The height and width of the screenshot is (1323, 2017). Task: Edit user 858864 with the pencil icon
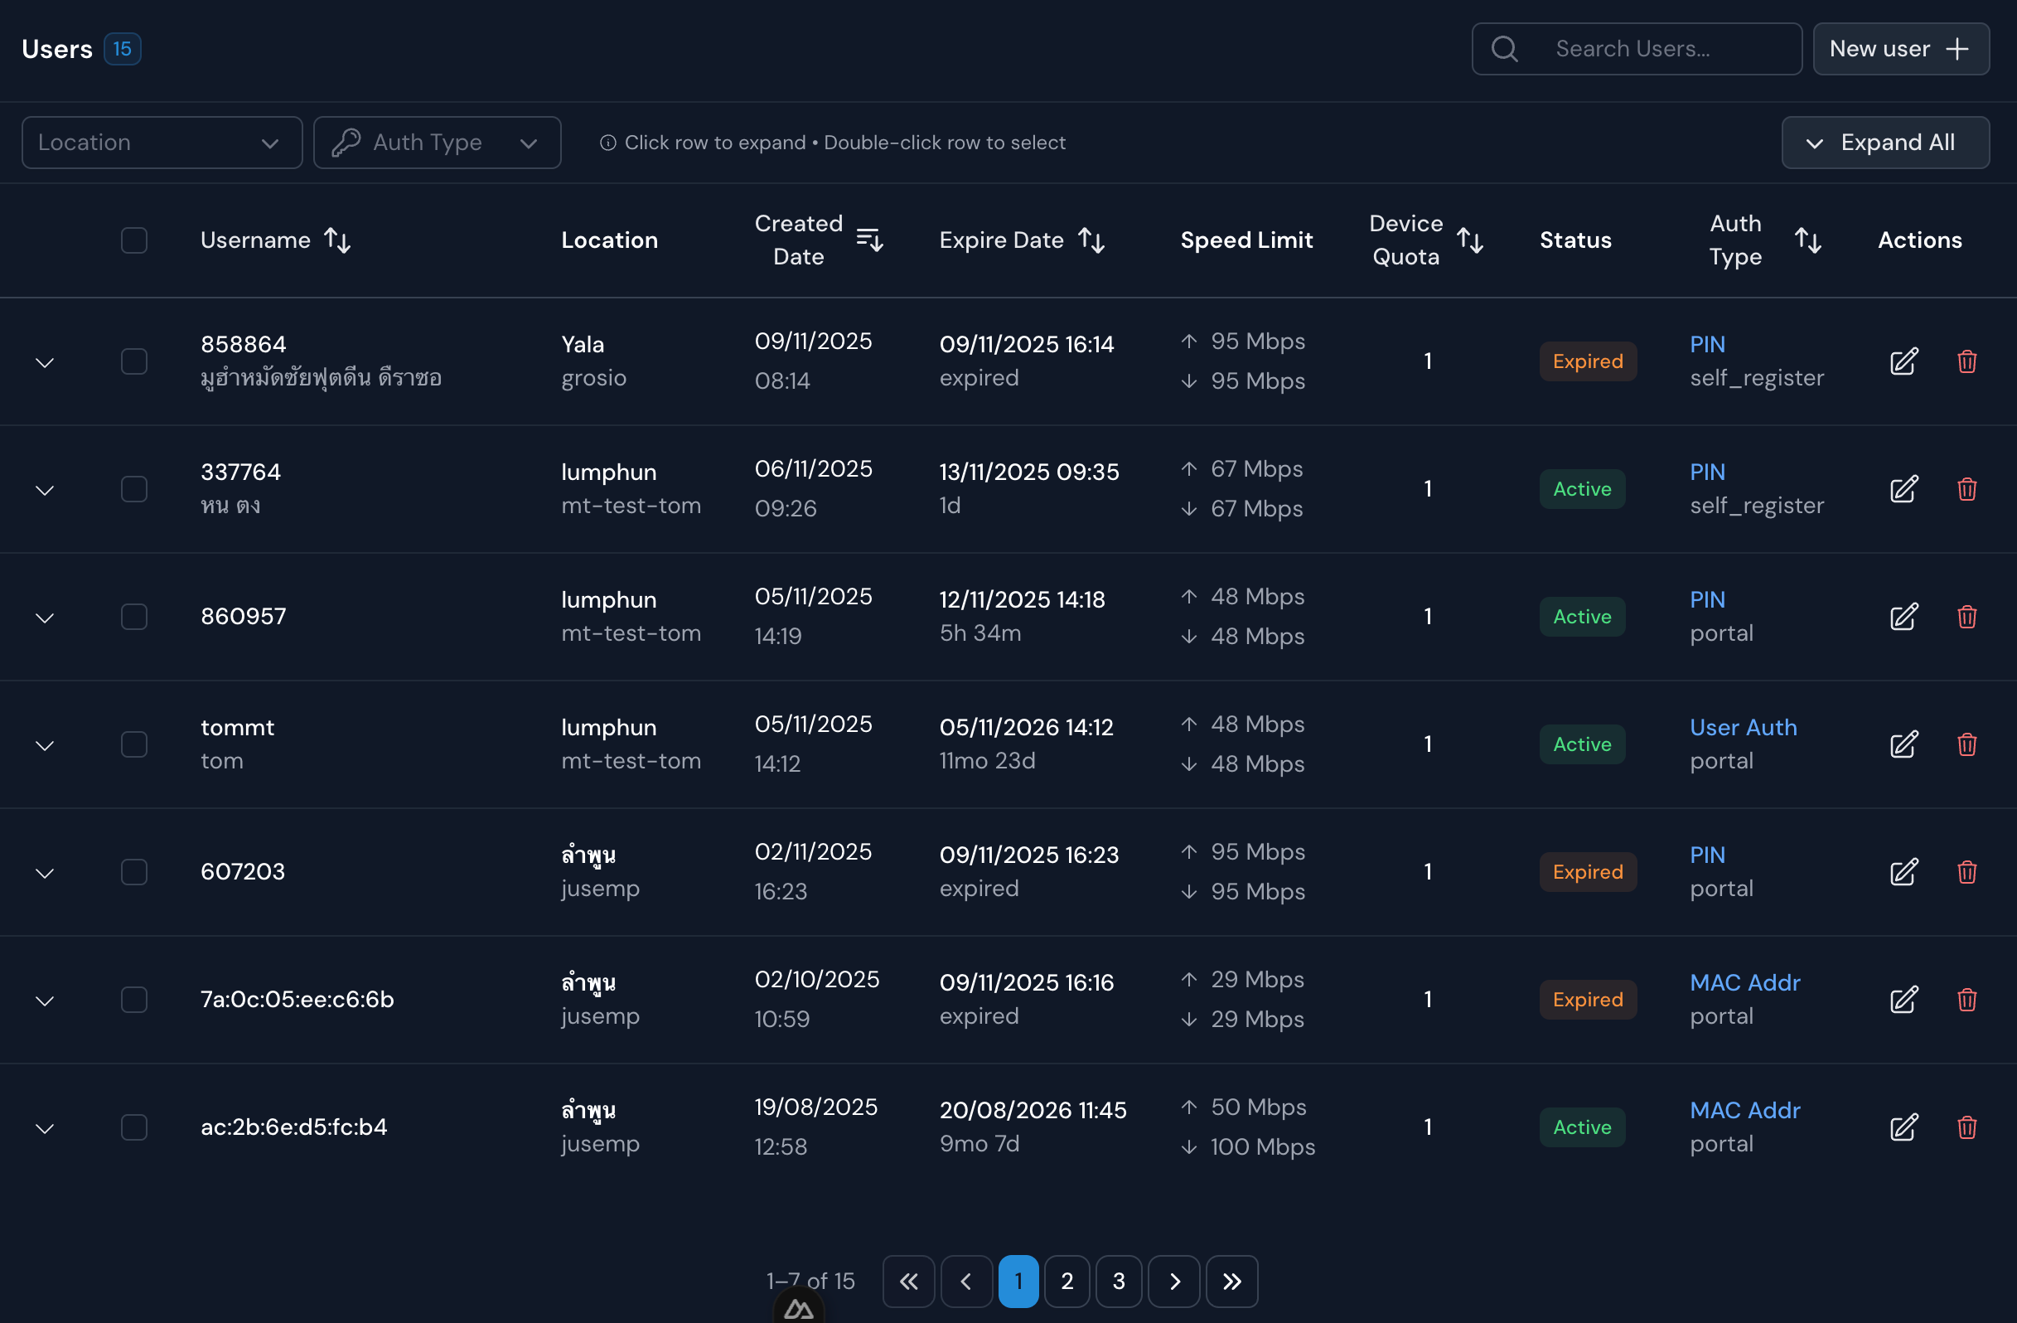(x=1903, y=361)
